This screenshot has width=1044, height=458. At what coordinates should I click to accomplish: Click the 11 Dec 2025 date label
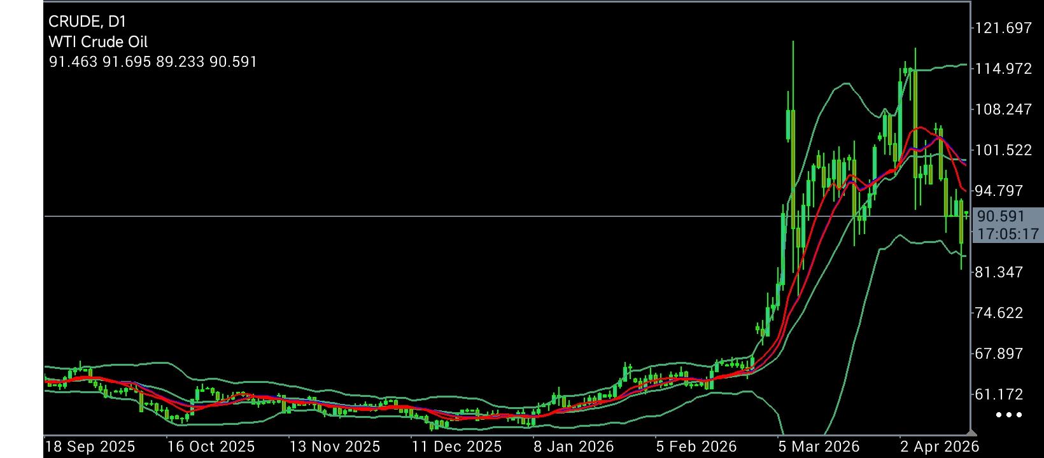[x=456, y=447]
